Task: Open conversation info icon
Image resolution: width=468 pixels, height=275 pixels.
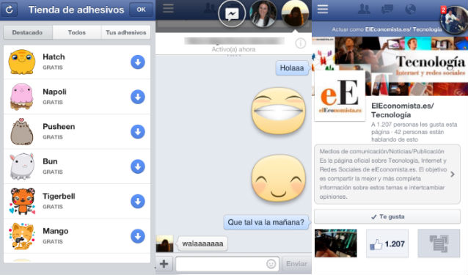Action: click(x=300, y=43)
